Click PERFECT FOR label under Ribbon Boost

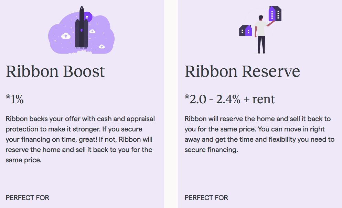(x=28, y=198)
